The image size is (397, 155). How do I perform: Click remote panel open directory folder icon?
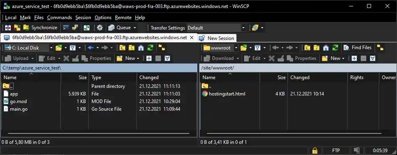coord(244,48)
